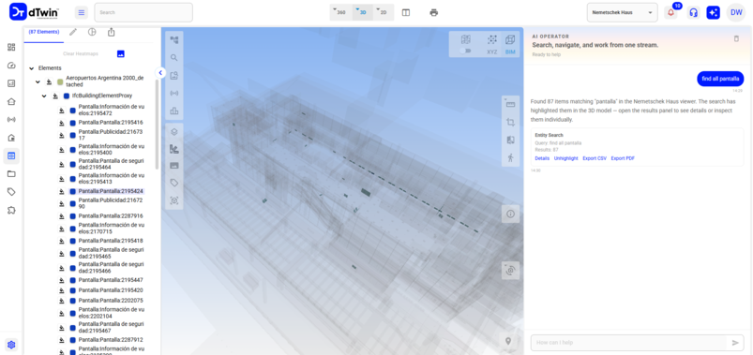Click the map pin location button in viewer

(x=508, y=342)
